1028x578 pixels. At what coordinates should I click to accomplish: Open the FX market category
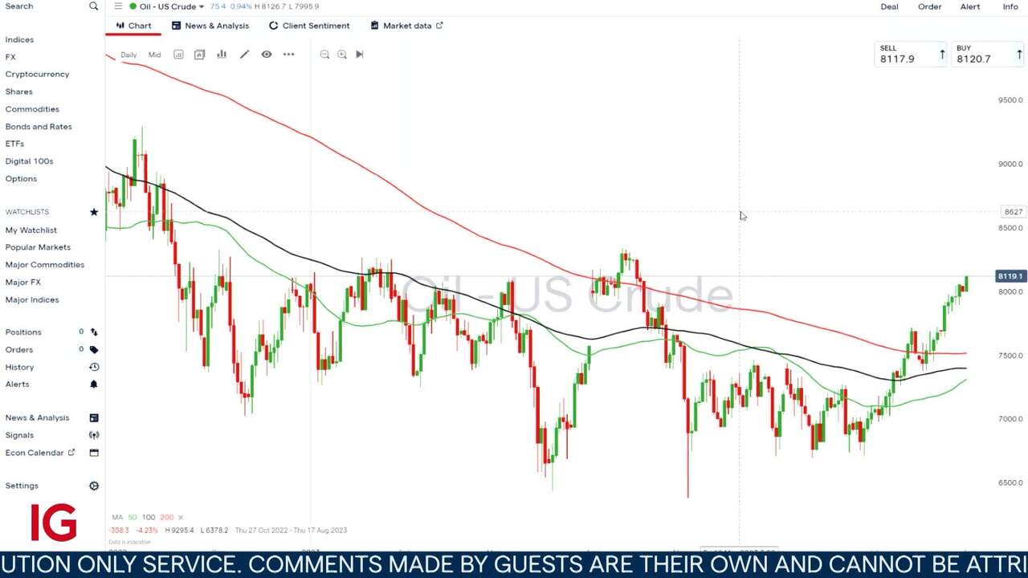click(10, 57)
